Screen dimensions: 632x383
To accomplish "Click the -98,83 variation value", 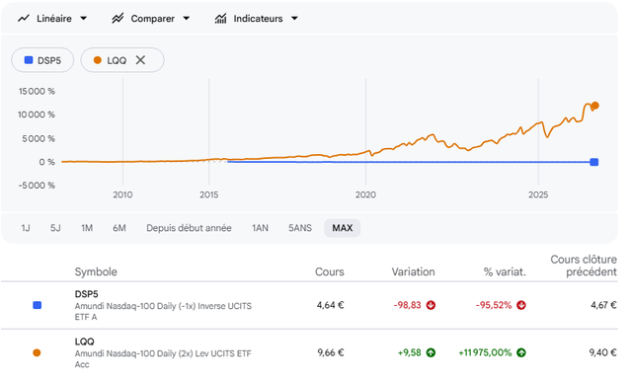I will (407, 305).
